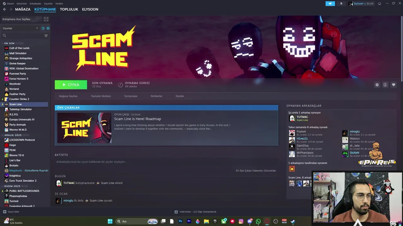Screen dimensions: 403x226
Task: Open TUTMAC's avatar in friends playing
Action: pos(292,118)
